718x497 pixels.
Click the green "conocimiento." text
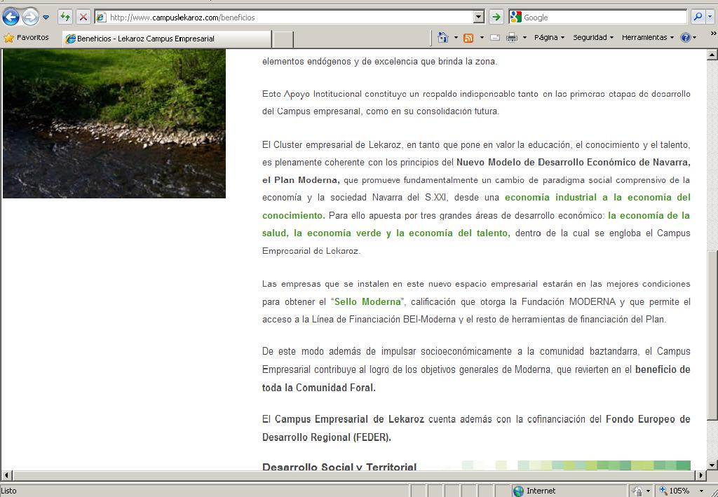tap(294, 215)
